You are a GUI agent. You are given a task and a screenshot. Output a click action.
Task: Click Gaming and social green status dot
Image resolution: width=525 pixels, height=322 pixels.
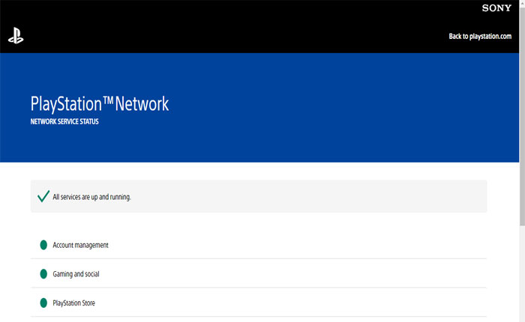[43, 274]
